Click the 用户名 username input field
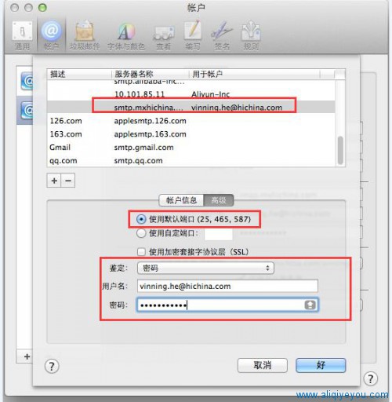This screenshot has height=402, width=392. [227, 286]
